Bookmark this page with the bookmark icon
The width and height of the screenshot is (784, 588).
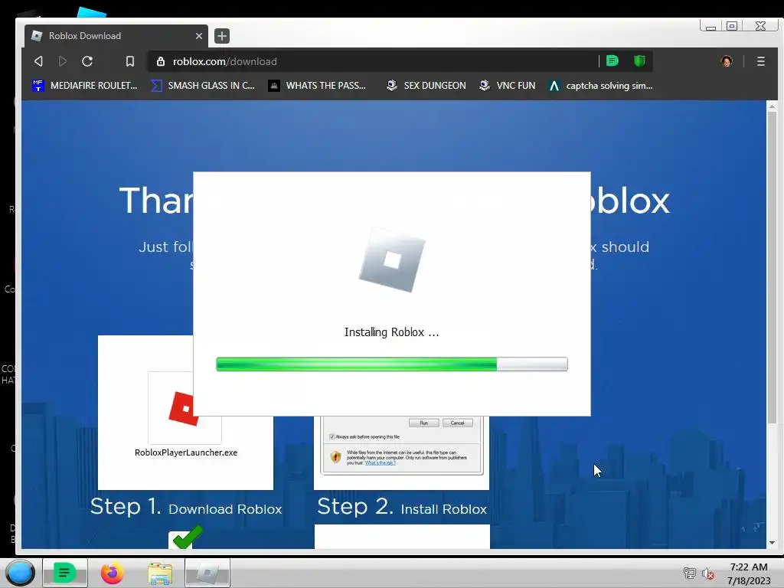point(130,61)
